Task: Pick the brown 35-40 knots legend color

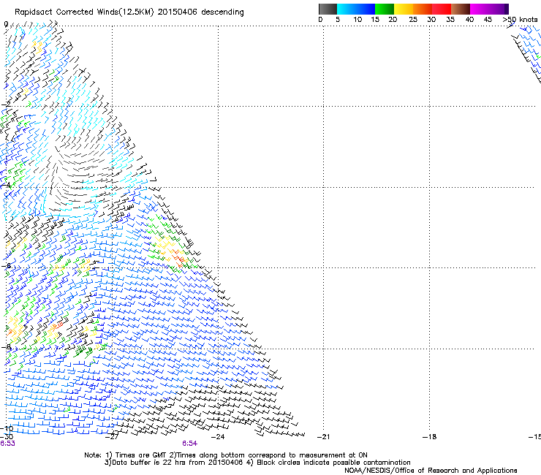Action: [461, 9]
